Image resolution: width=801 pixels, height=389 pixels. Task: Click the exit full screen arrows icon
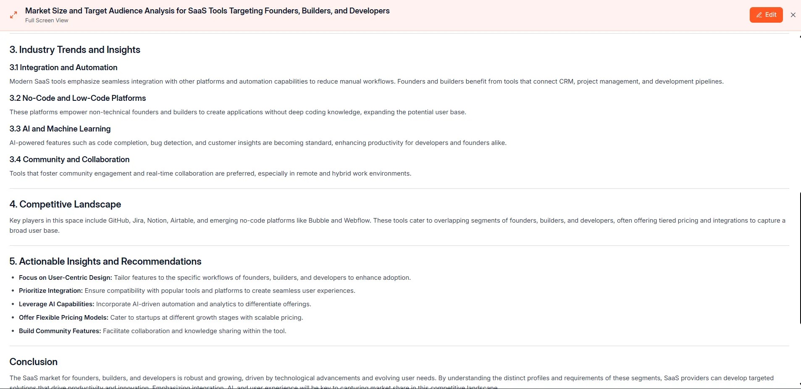click(x=13, y=15)
